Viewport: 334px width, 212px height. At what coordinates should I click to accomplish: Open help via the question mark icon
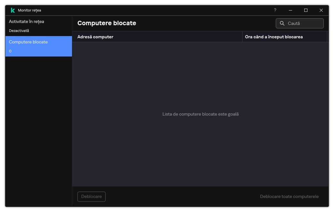(275, 10)
